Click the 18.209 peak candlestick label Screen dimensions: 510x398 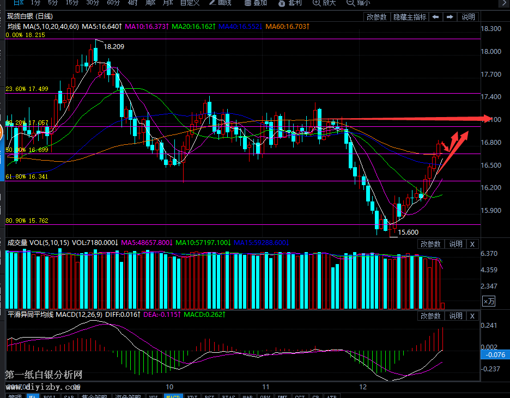[114, 47]
